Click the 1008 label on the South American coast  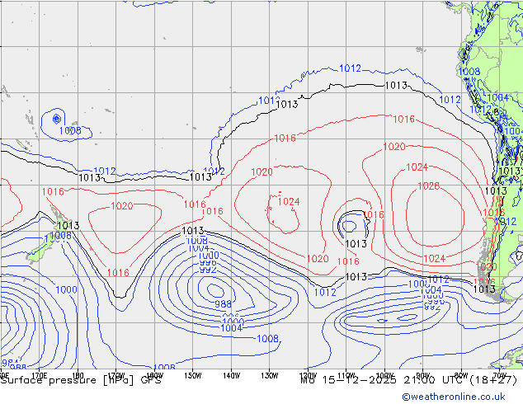tap(469, 72)
